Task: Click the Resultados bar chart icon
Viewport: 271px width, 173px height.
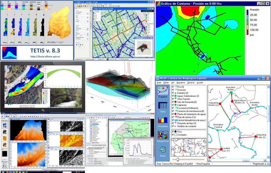Action: (162, 120)
